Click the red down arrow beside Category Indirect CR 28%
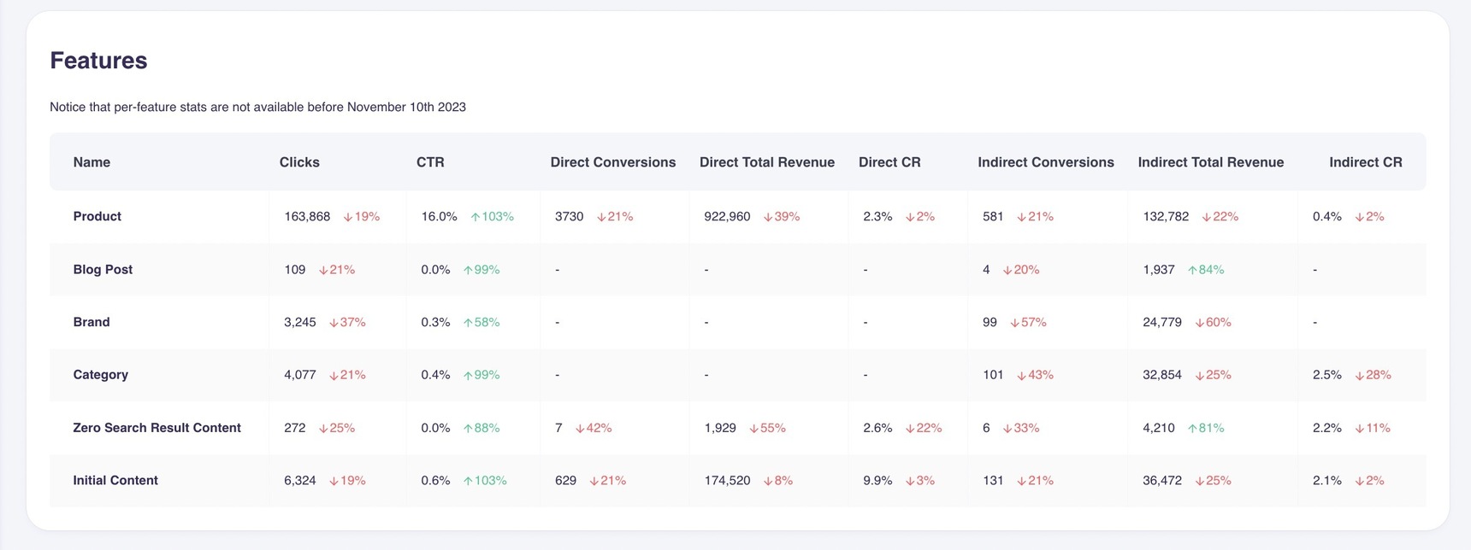 [1359, 375]
